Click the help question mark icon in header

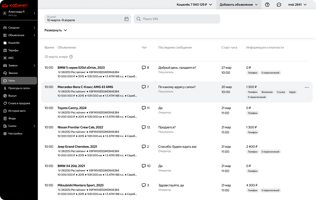(x=267, y=5)
